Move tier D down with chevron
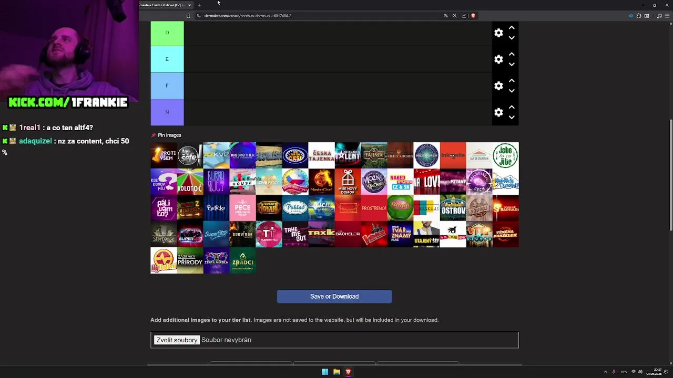The height and width of the screenshot is (378, 673). click(x=512, y=38)
